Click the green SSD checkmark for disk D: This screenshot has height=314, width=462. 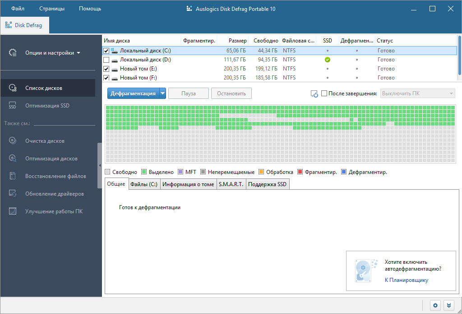(328, 60)
